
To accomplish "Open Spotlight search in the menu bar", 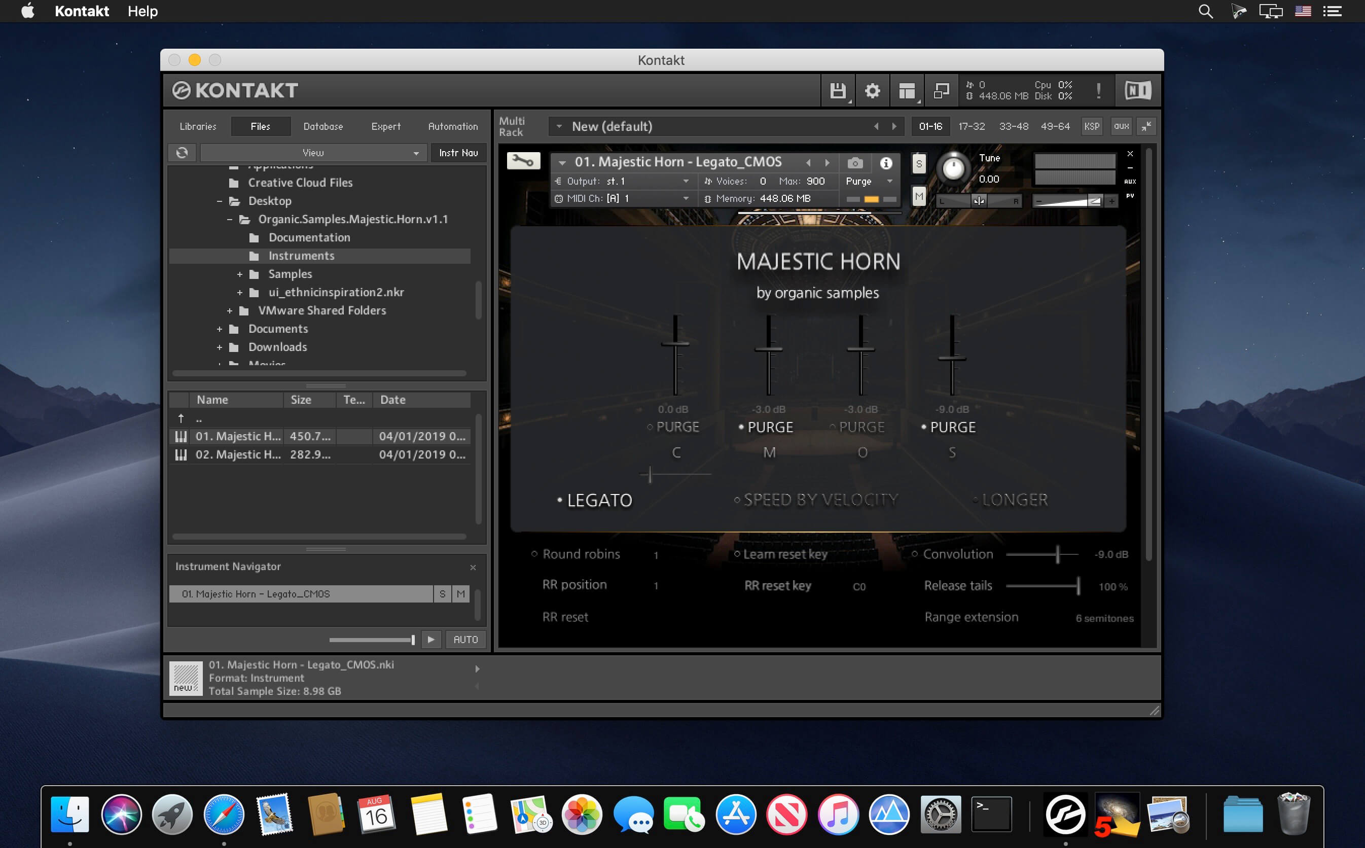I will (1205, 11).
